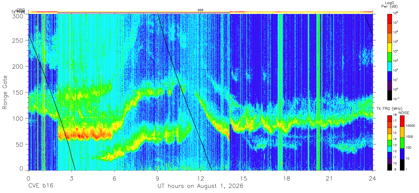419x193 pixels.
Task: Select the 10^5 label on the power colorbar
Action: coord(395,42)
